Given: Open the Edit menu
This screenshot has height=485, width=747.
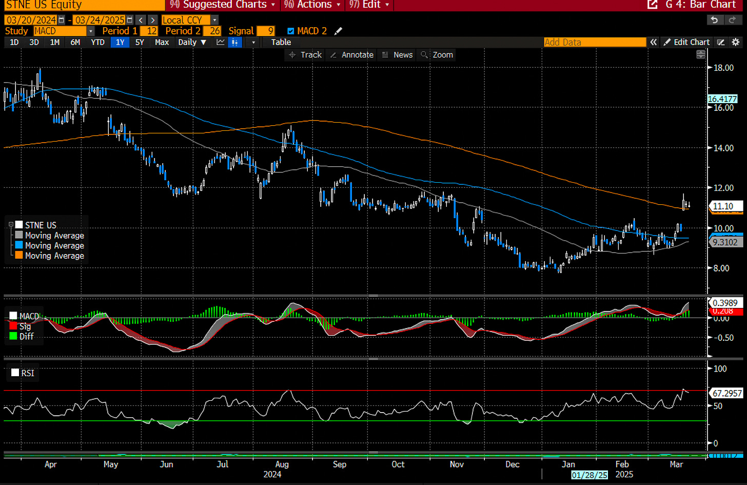Looking at the screenshot, I should point(368,5).
